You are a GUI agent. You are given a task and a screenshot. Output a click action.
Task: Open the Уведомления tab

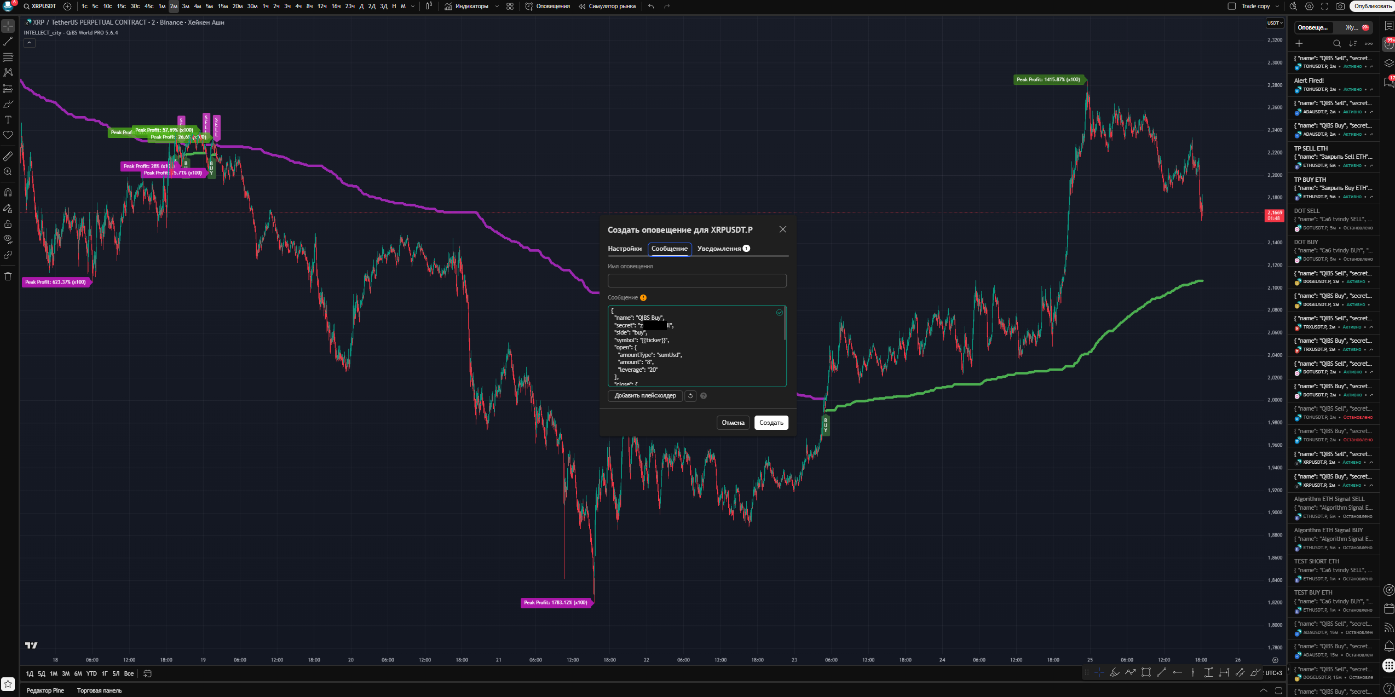723,249
